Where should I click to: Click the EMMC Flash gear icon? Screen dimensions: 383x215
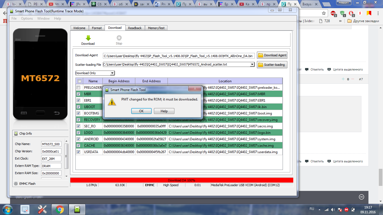(x=16, y=184)
